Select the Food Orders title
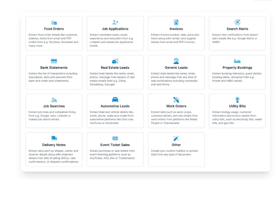Viewport: 278px width, 208px height. click(54, 29)
